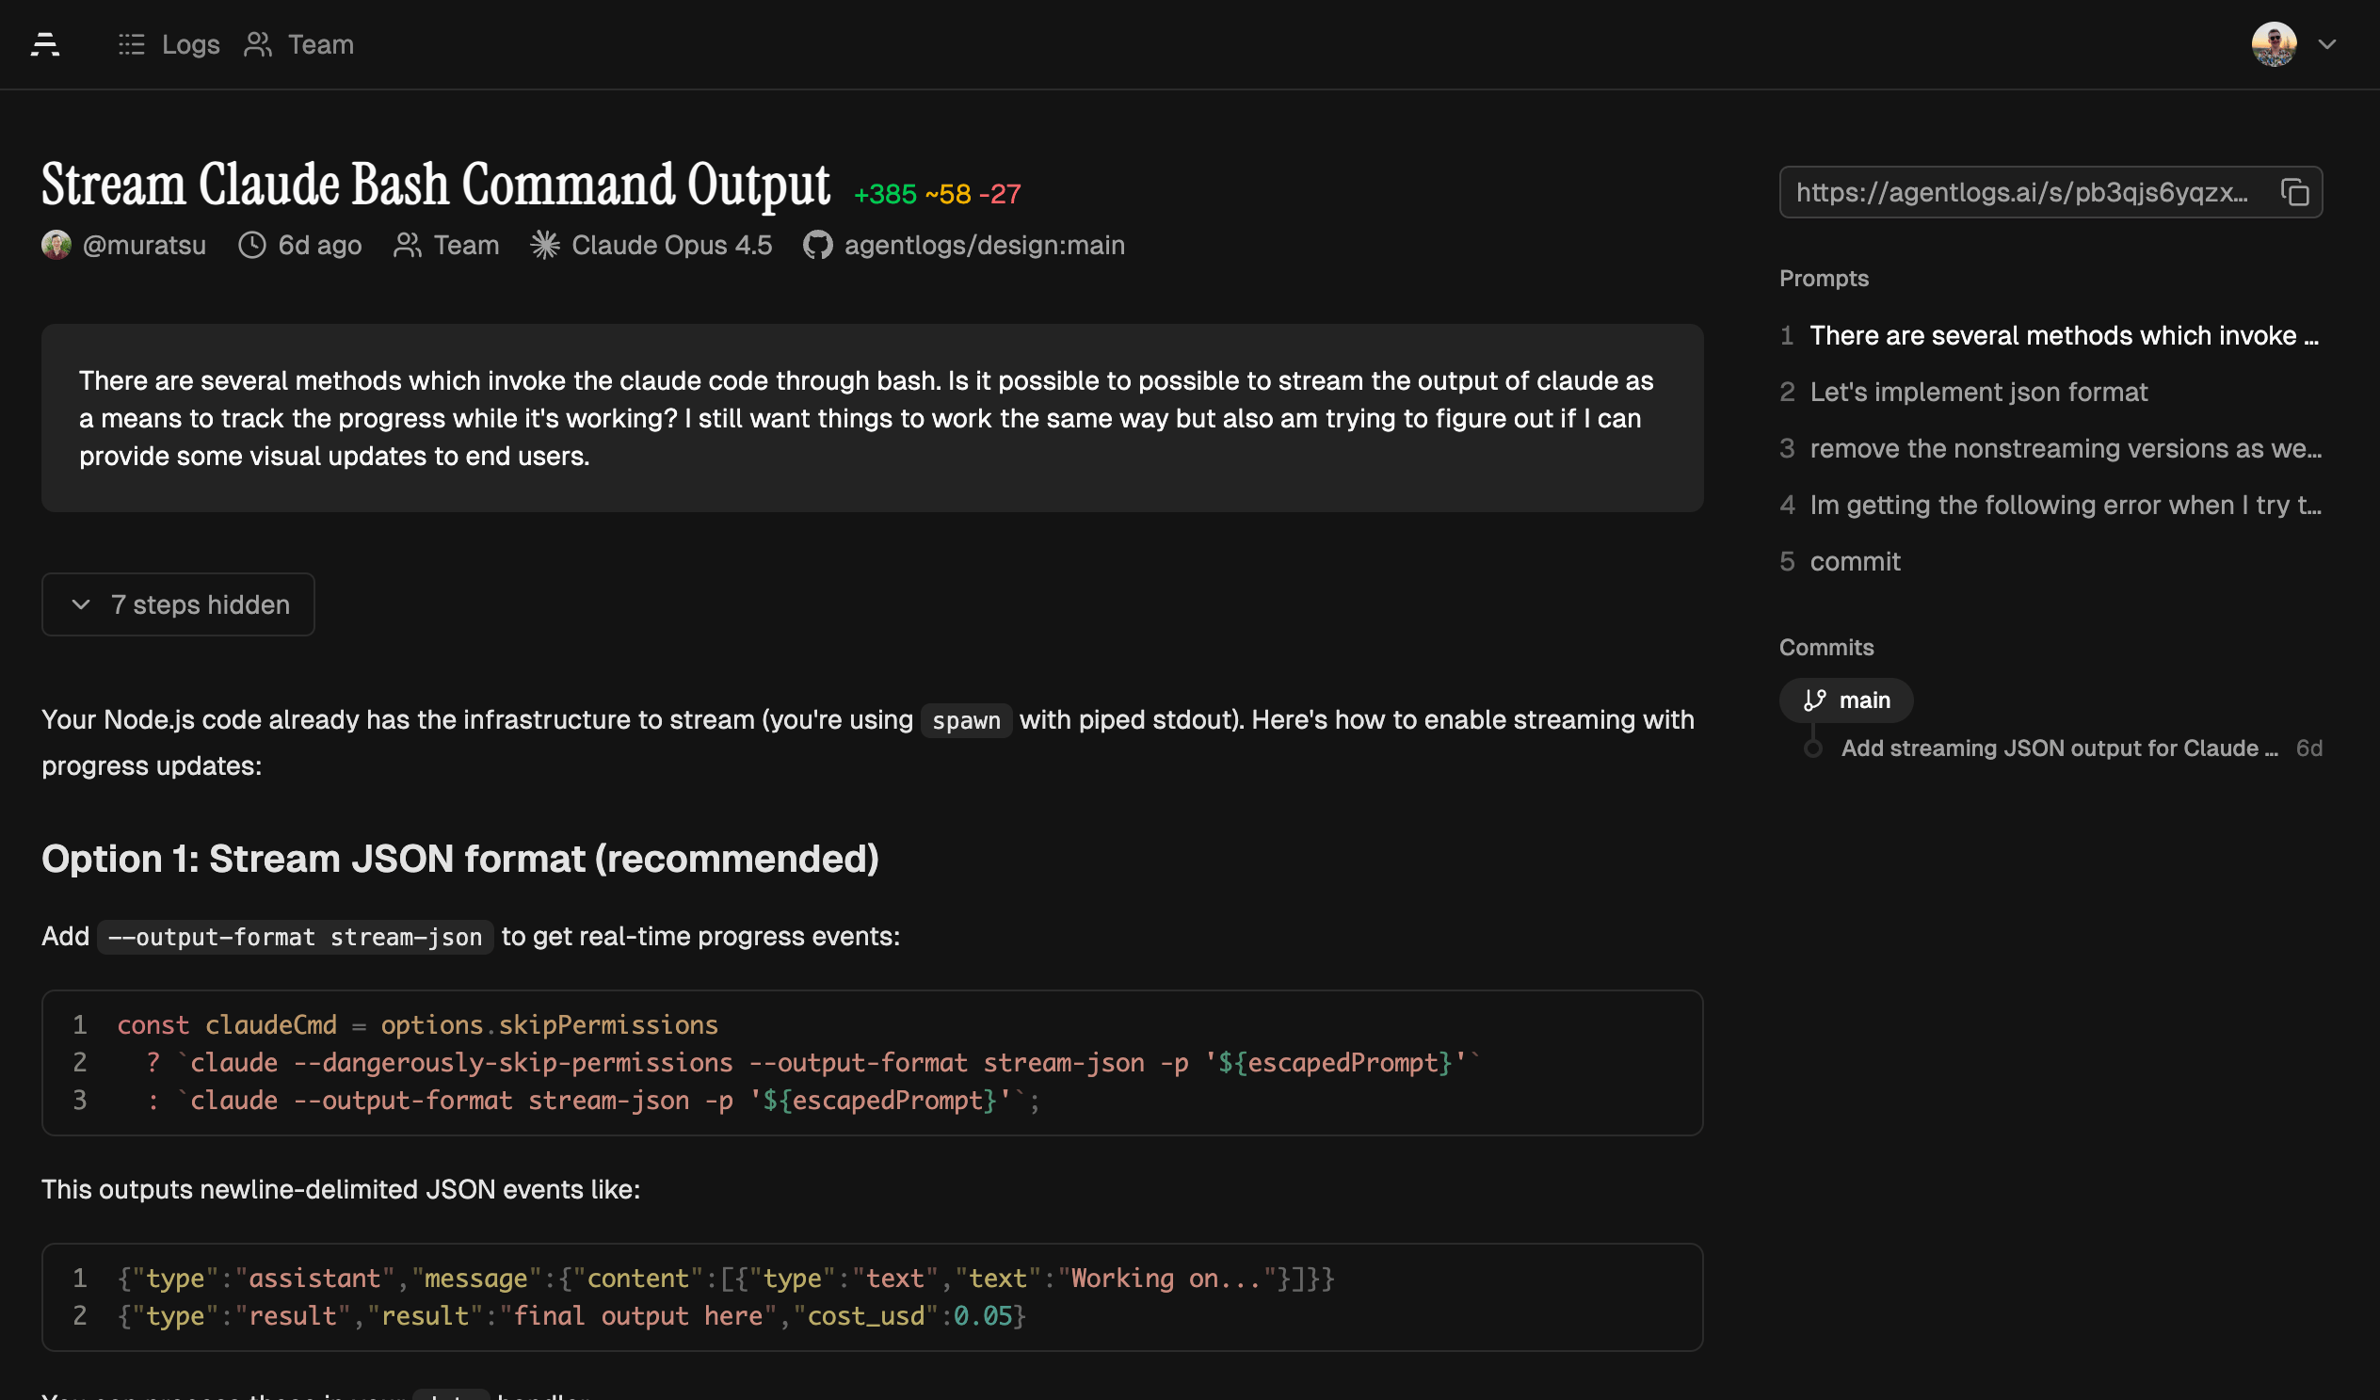Click the main branch badge under Commits

[x=1845, y=700]
